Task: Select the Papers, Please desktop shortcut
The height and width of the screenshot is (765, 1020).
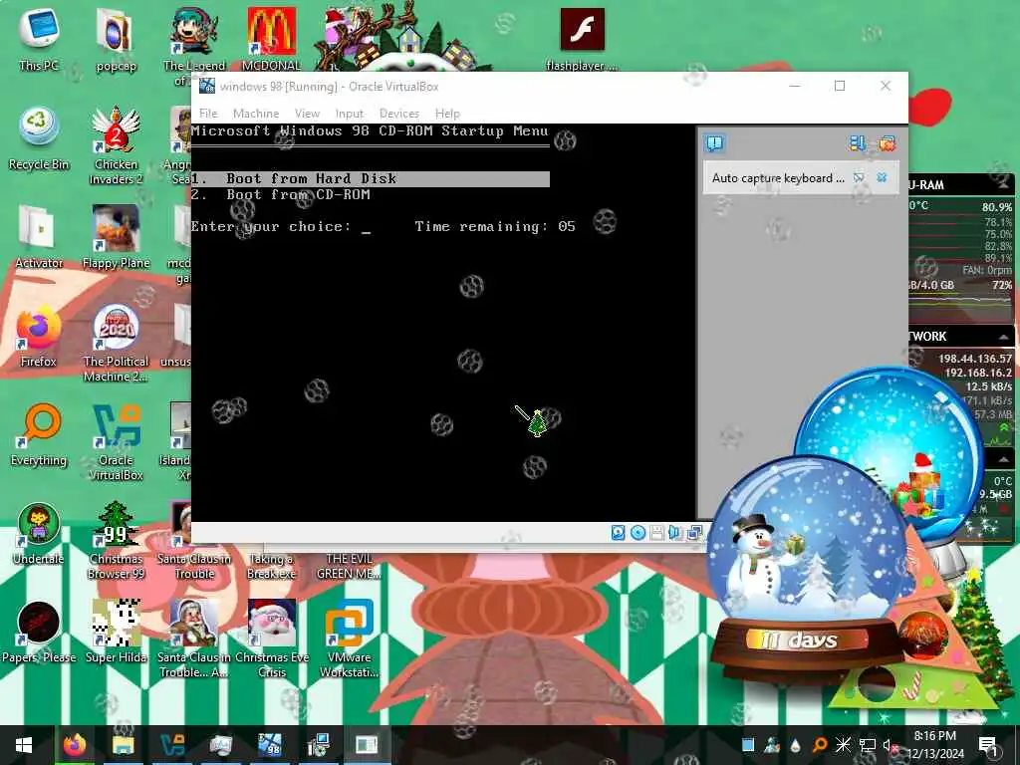Action: [x=39, y=633]
